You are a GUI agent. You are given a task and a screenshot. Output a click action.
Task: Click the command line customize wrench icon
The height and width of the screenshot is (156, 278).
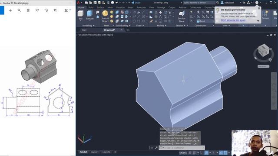point(156,148)
